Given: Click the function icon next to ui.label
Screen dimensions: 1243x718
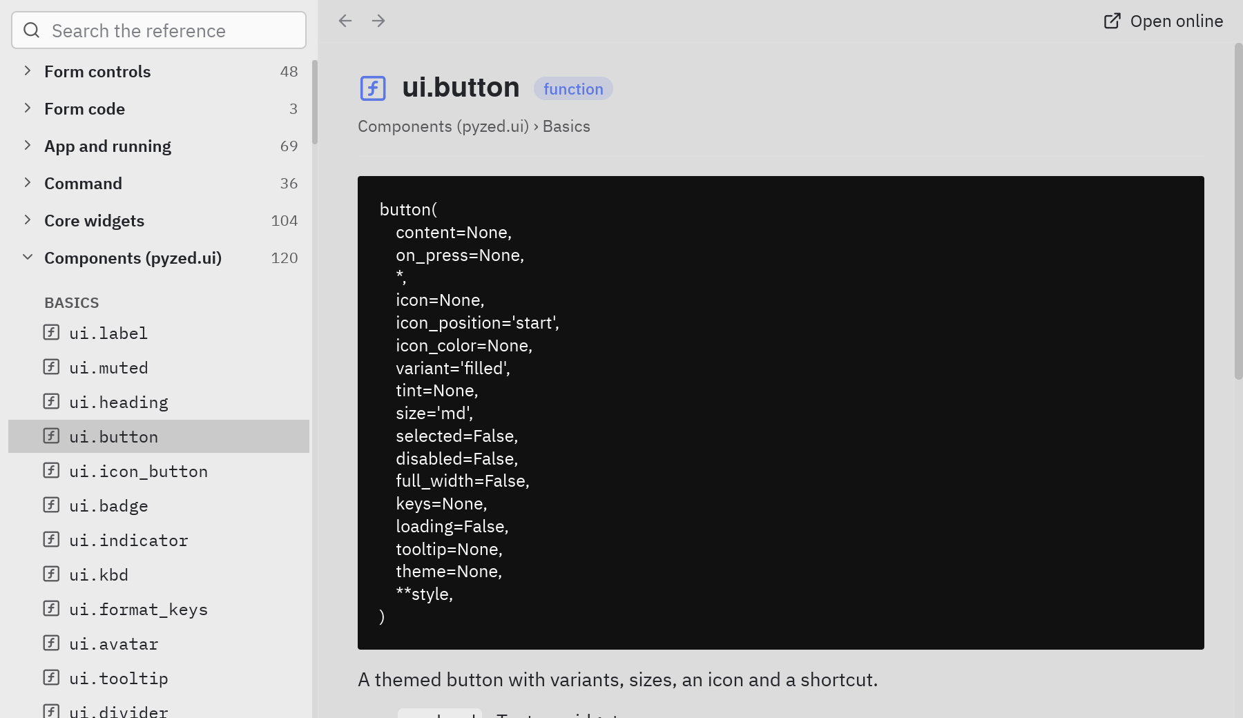Looking at the screenshot, I should click(51, 332).
